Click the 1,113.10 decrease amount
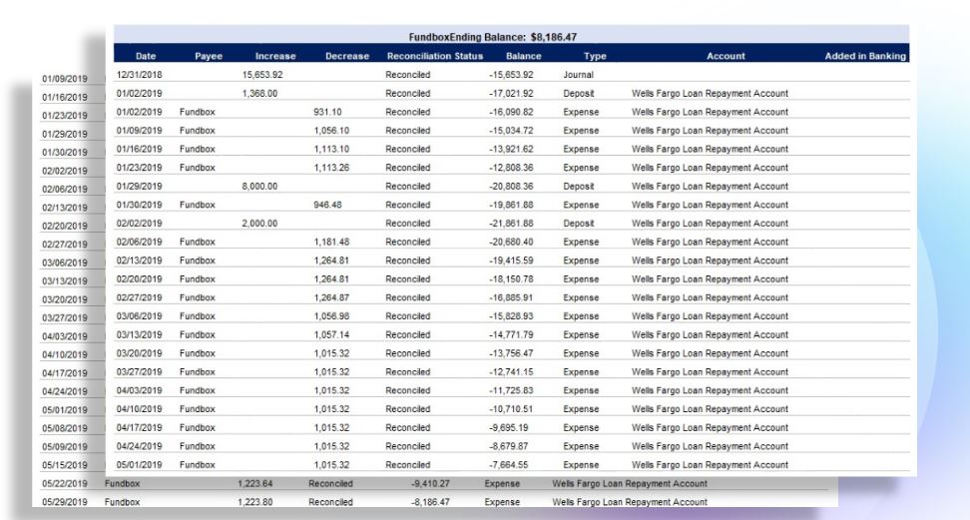This screenshot has width=970, height=520. [x=331, y=149]
